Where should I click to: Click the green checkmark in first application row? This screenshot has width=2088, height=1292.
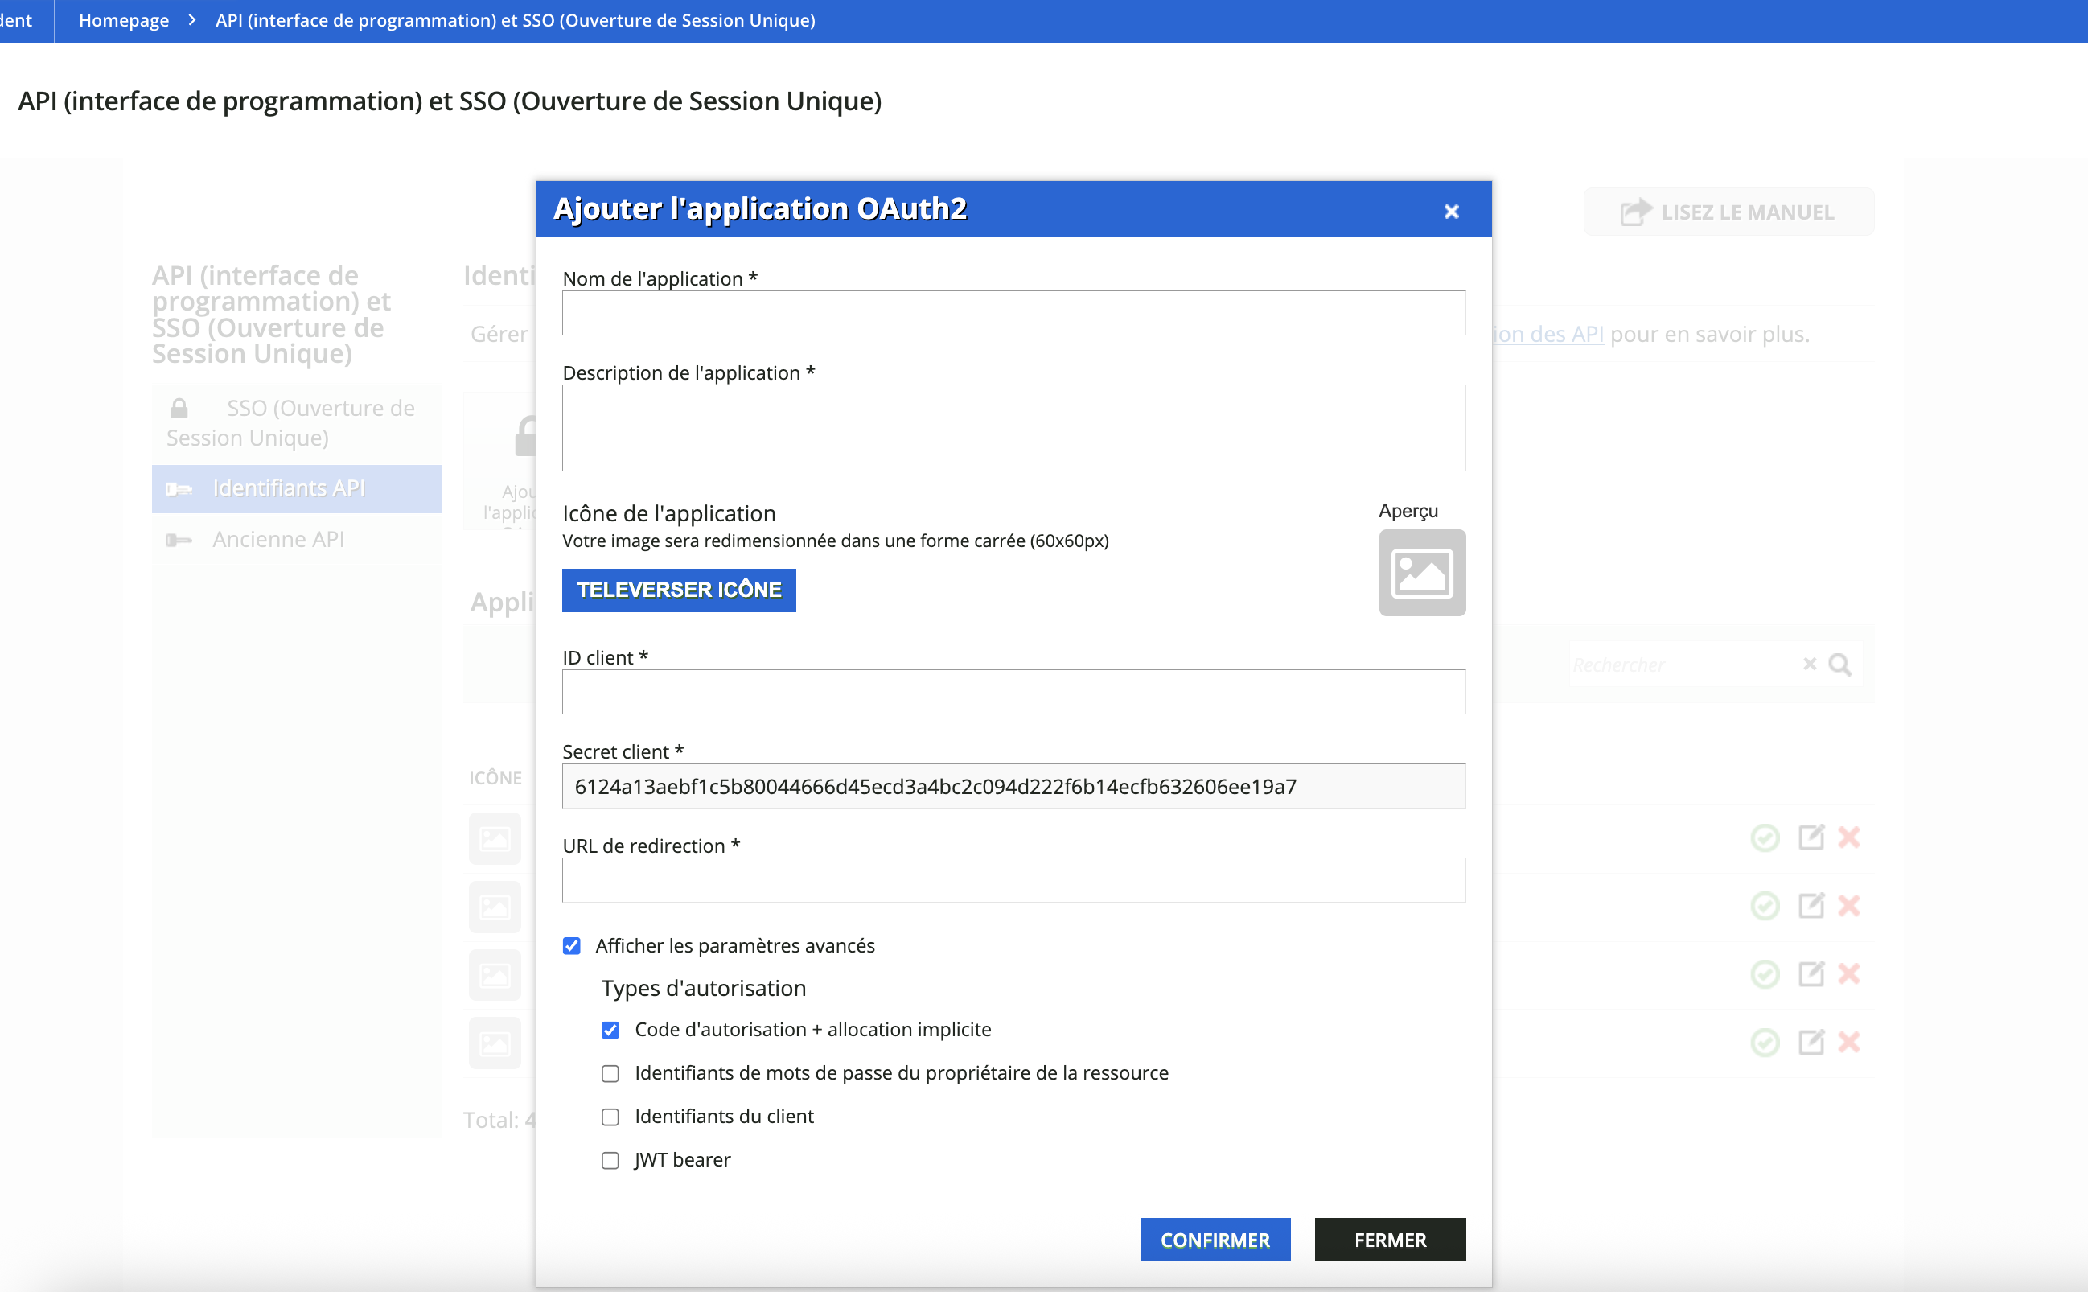[1765, 837]
